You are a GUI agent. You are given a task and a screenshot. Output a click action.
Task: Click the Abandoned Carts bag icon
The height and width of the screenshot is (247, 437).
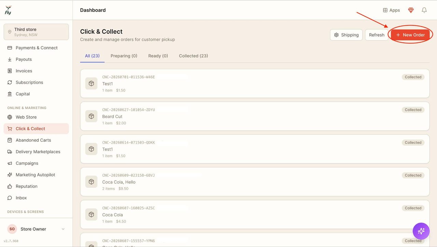10,140
